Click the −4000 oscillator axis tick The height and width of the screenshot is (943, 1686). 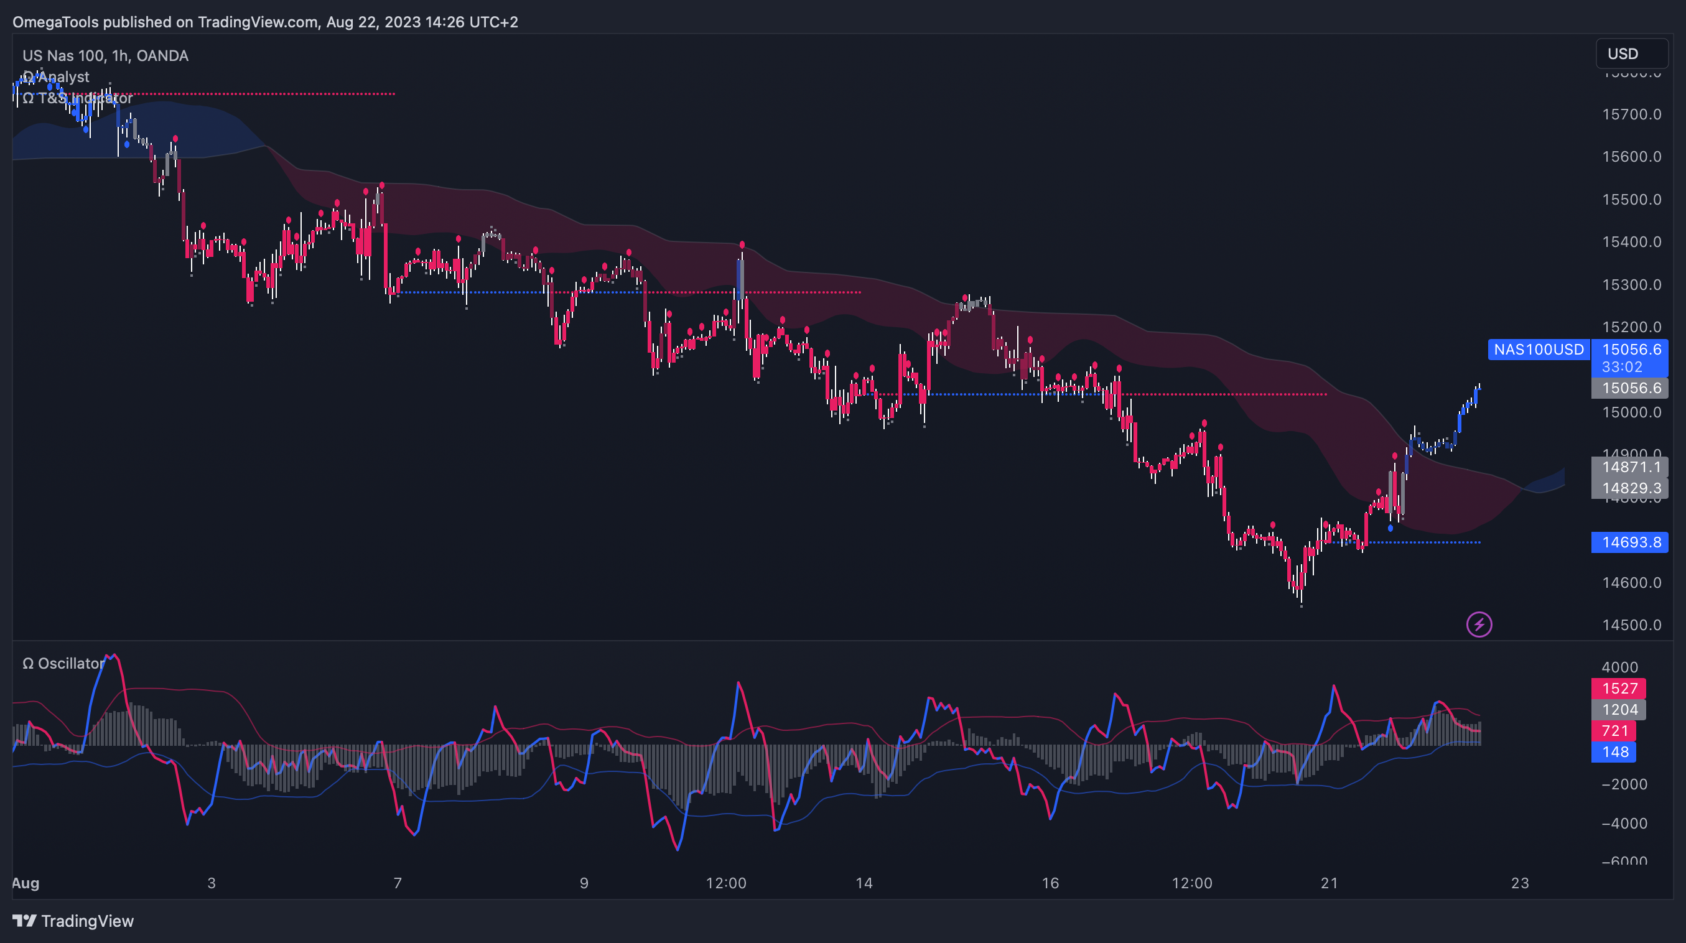point(1624,823)
